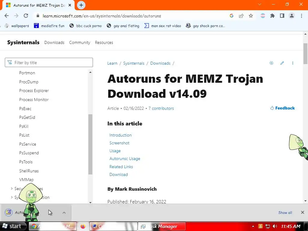Select PsService in the sidebar
This screenshot has height=231, width=308.
coord(28,144)
